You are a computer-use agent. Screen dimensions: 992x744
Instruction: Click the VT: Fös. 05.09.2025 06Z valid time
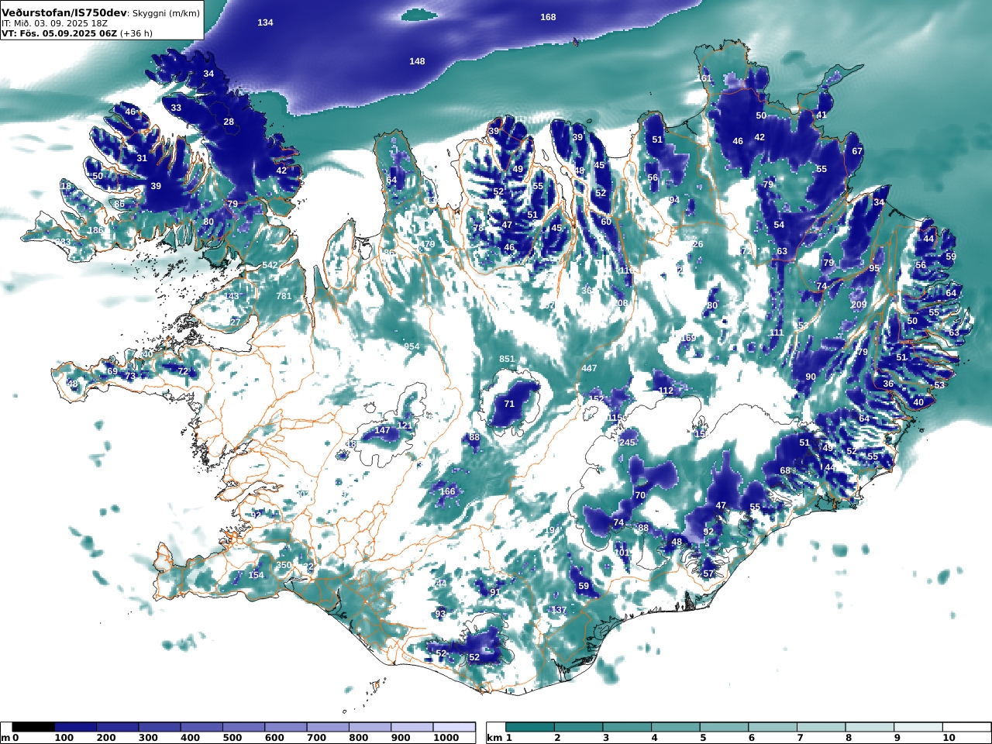pos(60,33)
